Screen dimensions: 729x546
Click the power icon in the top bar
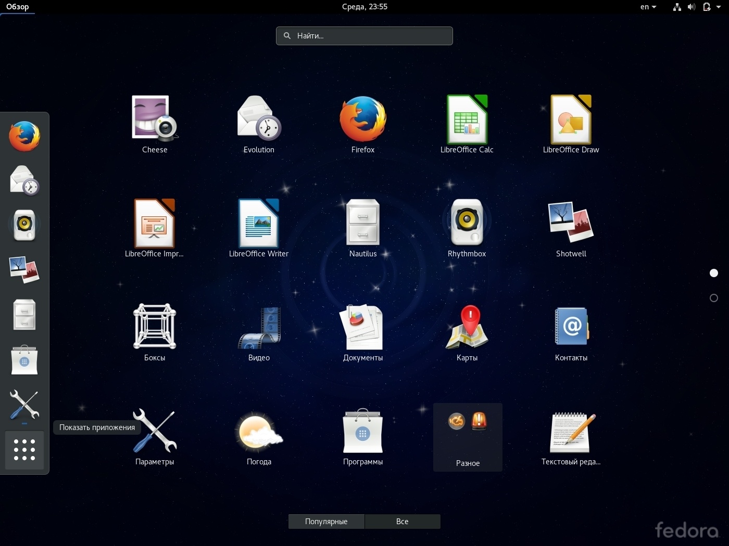[707, 7]
